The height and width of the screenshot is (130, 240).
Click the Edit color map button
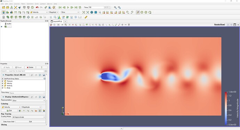(9, 110)
